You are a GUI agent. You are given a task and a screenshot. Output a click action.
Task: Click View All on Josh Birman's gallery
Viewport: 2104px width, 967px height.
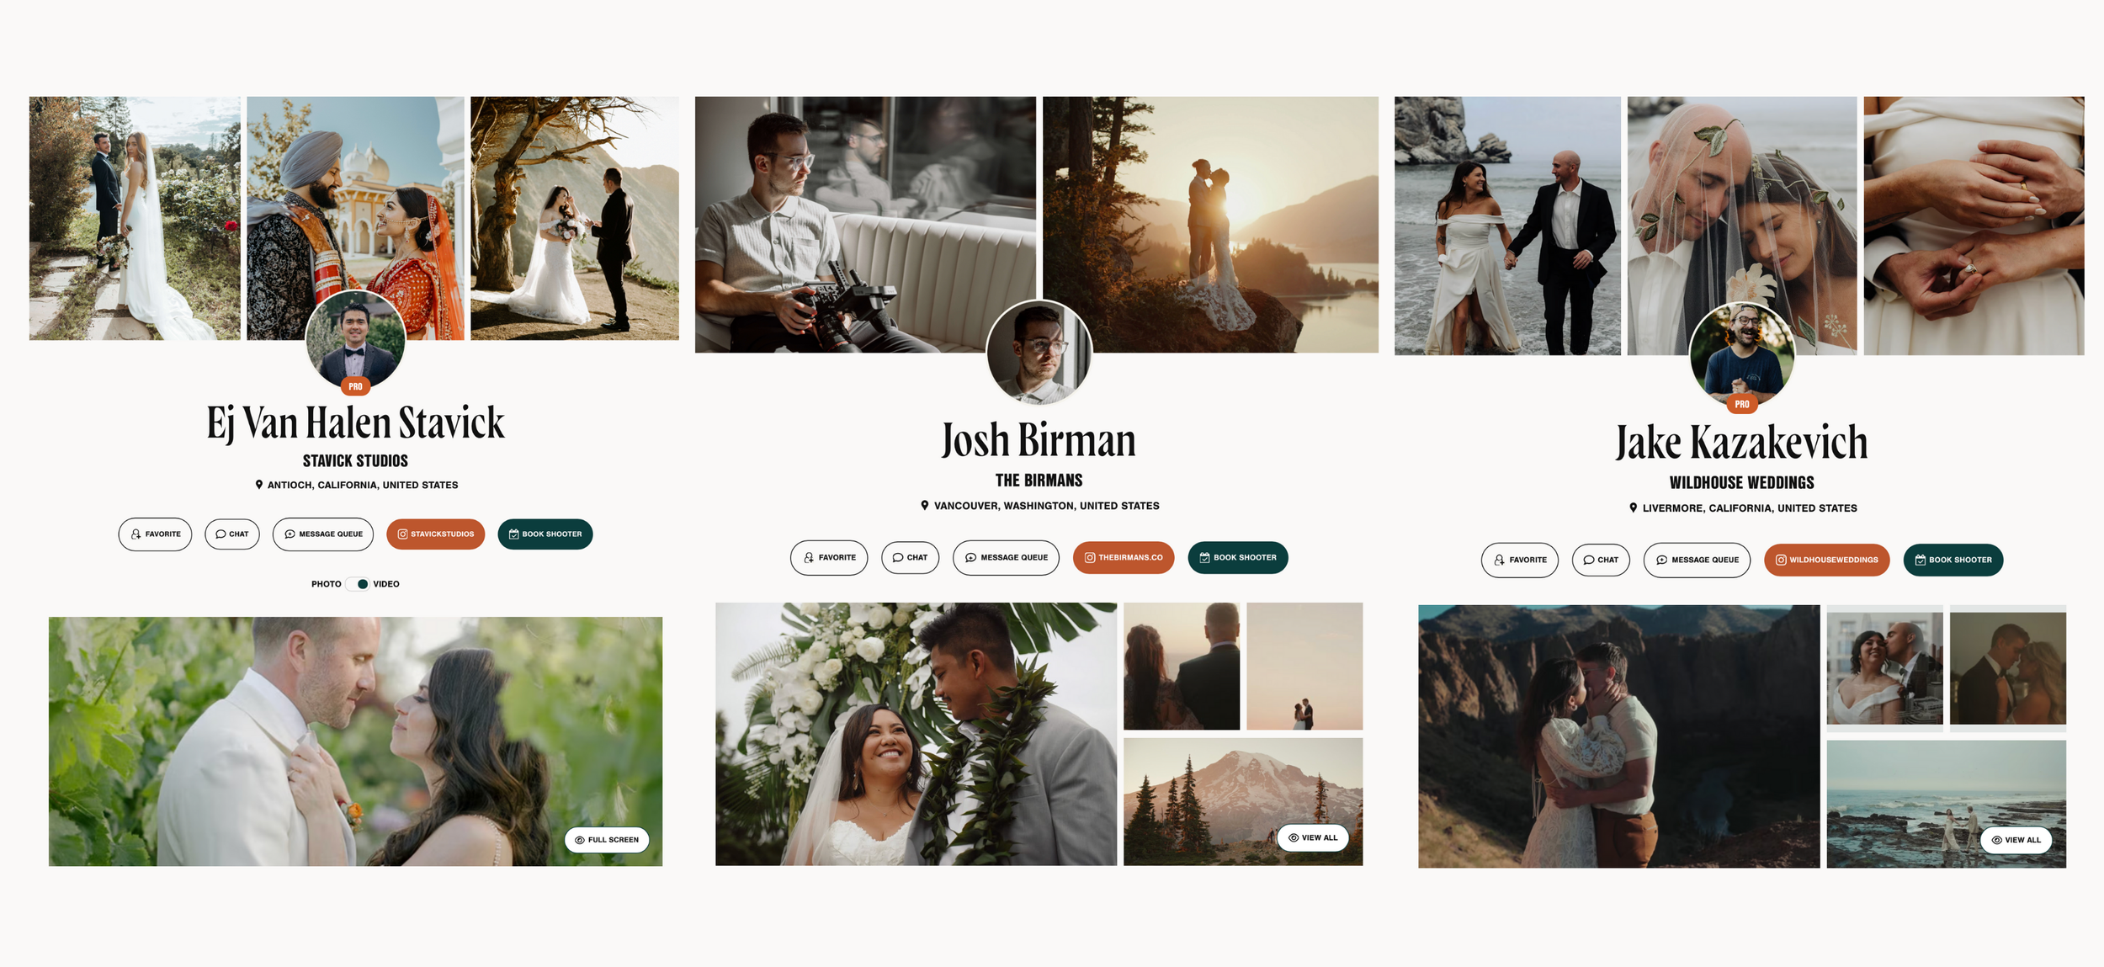(x=1313, y=838)
